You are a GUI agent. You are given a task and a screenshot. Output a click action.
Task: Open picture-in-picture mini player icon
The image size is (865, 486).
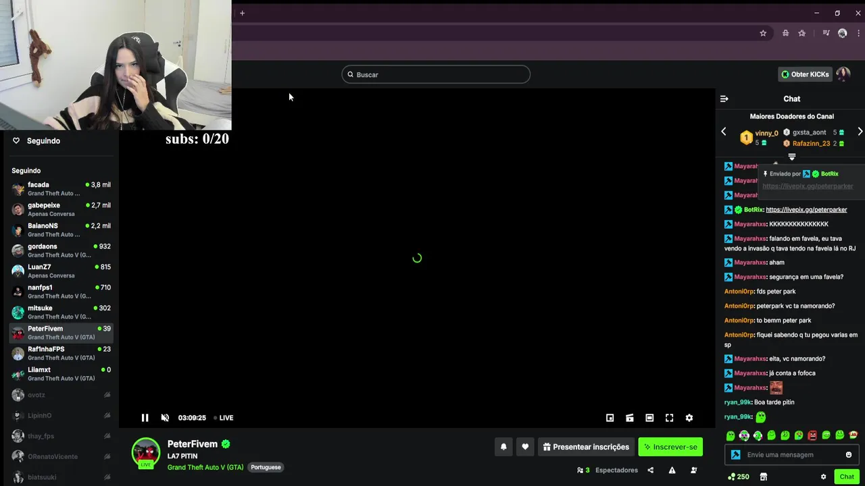(x=610, y=418)
